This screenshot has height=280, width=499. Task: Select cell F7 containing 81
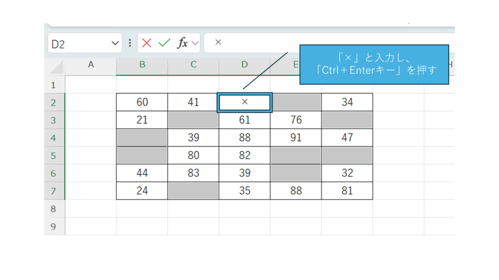347,191
